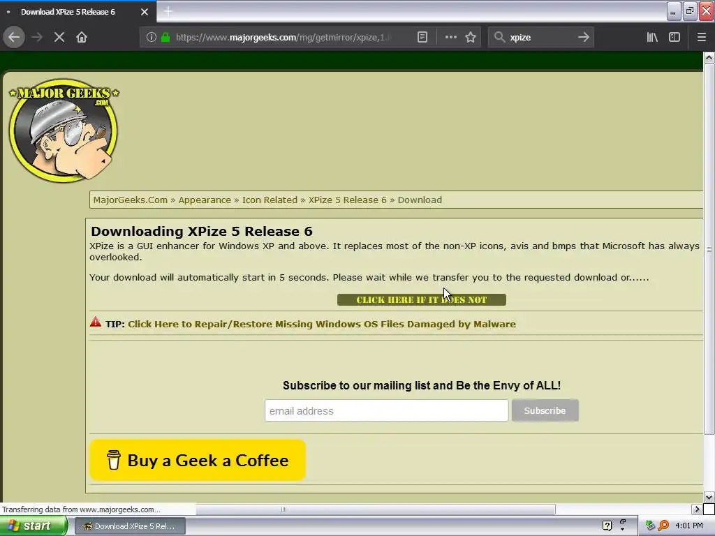Screen dimensions: 715x536
Task: Submit the xpize search with arrow
Action: pos(583,38)
